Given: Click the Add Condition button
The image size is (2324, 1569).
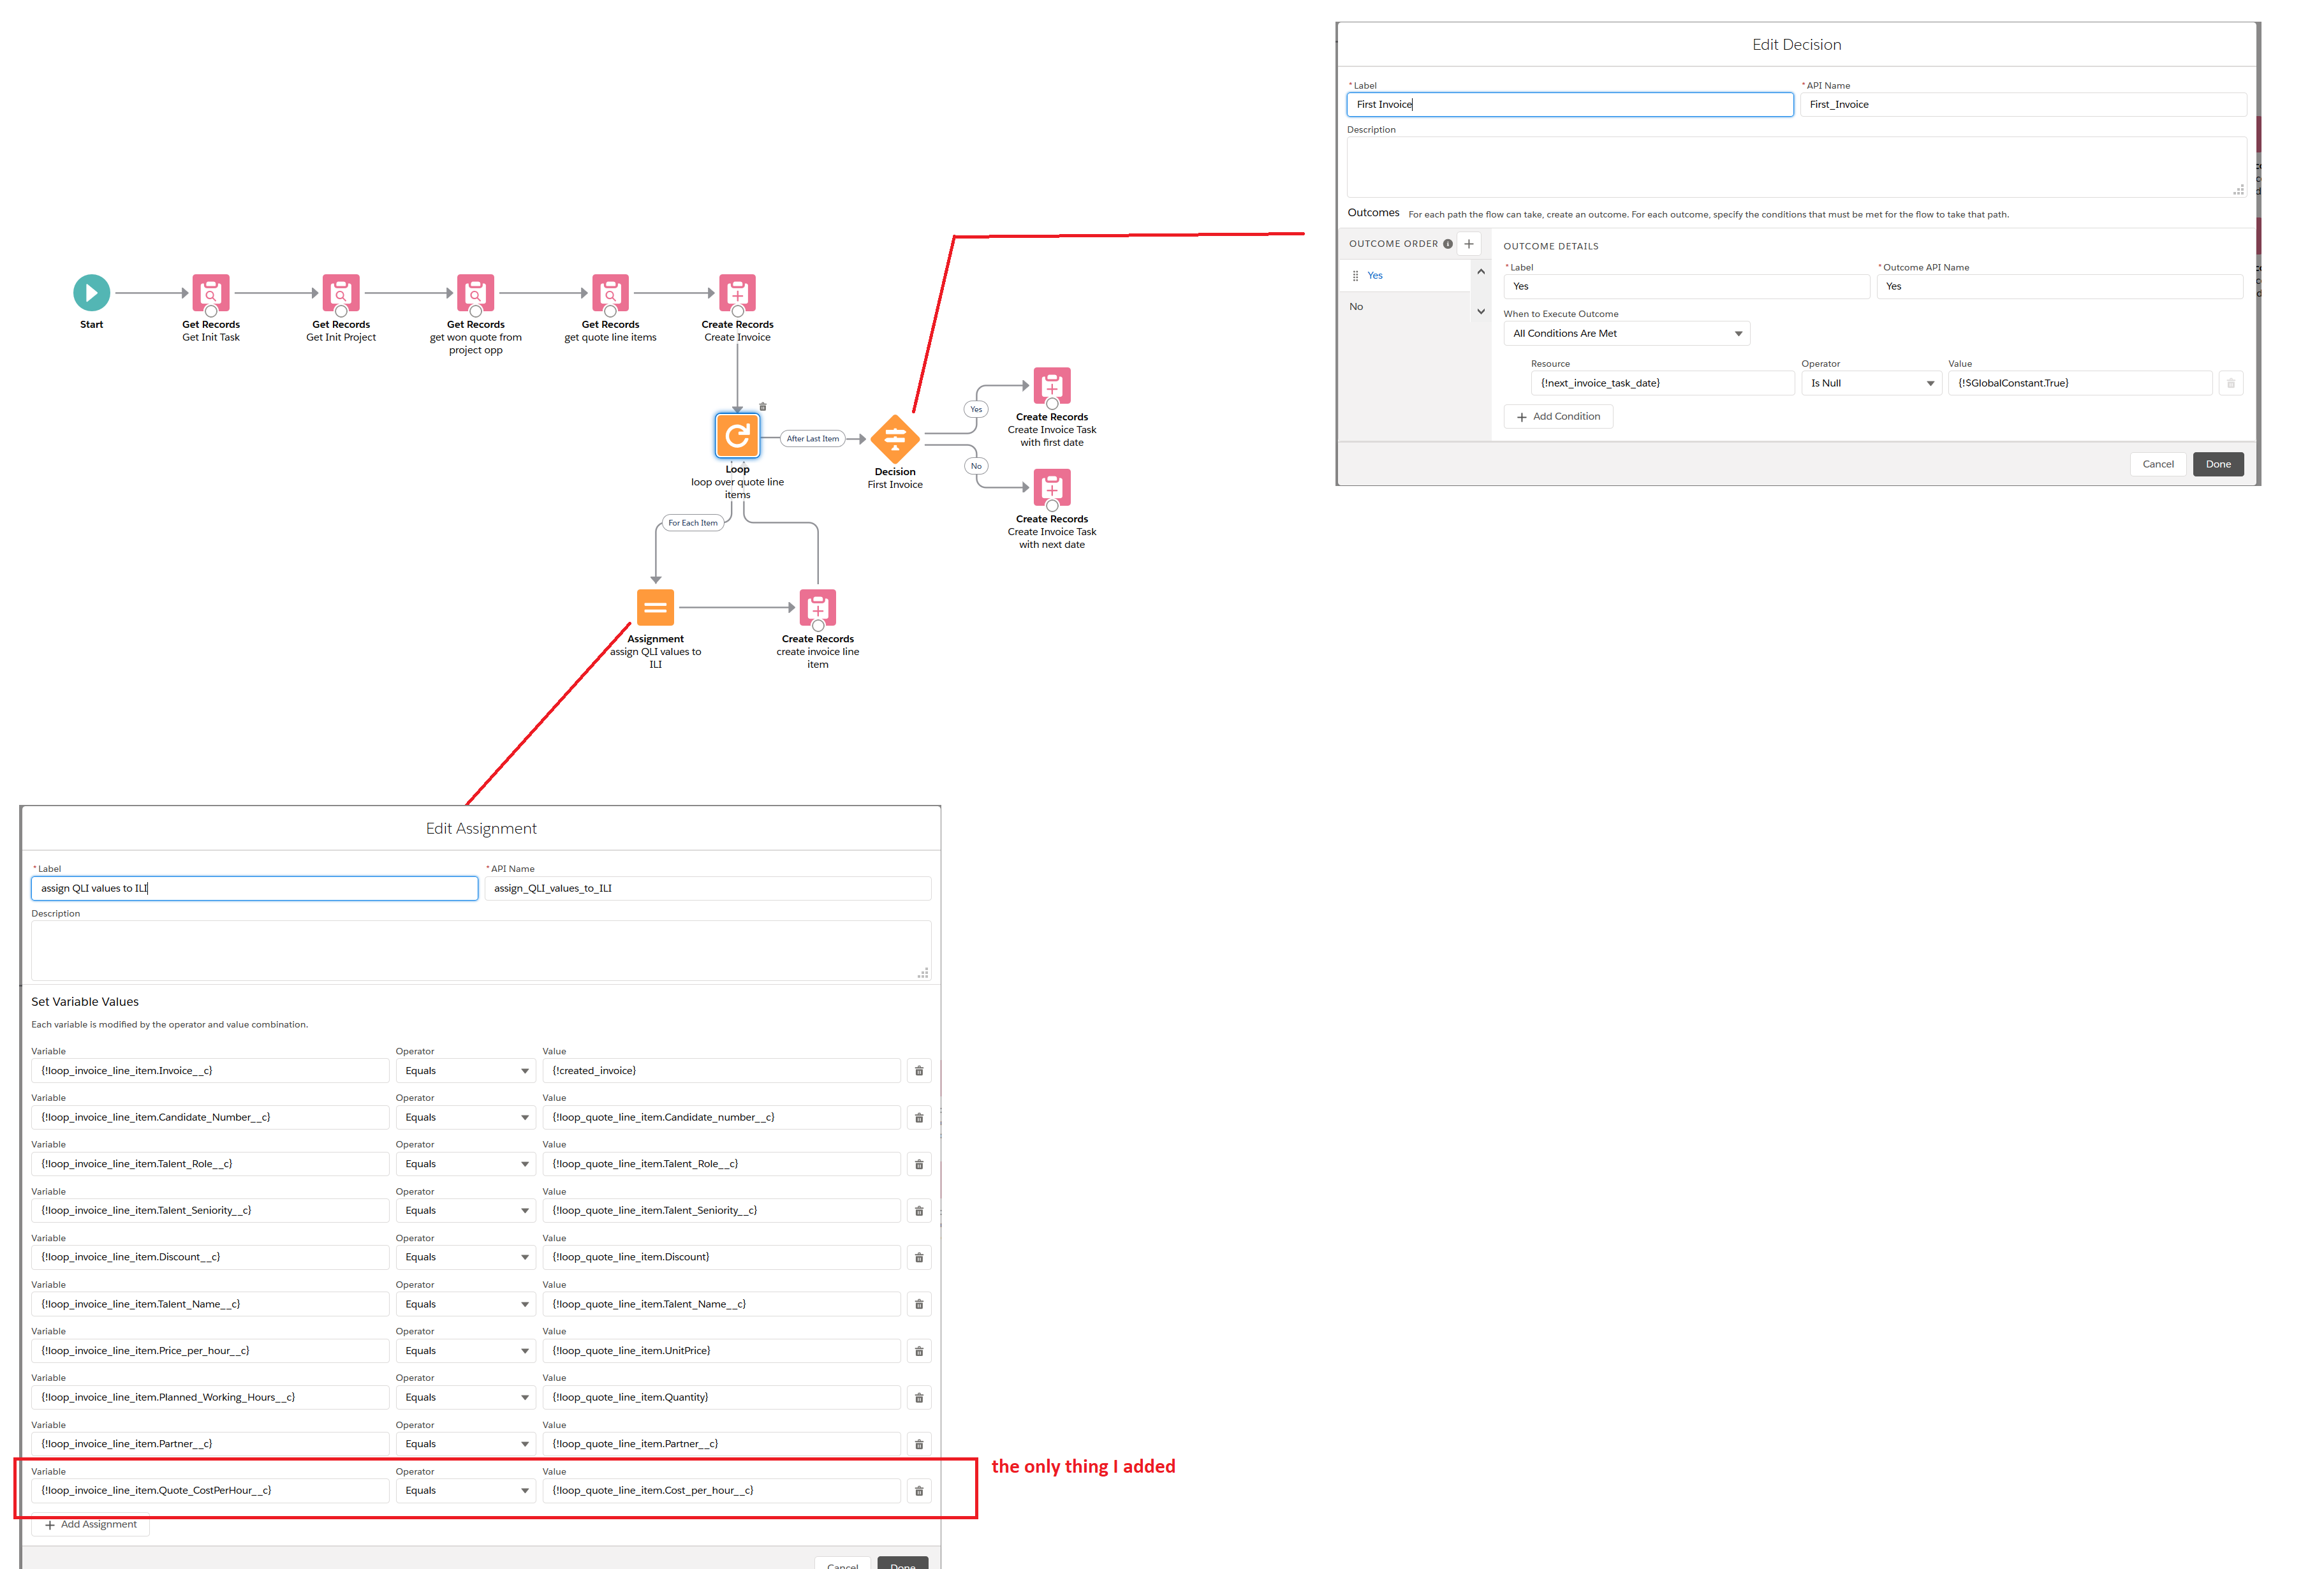Looking at the screenshot, I should pyautogui.click(x=1558, y=417).
